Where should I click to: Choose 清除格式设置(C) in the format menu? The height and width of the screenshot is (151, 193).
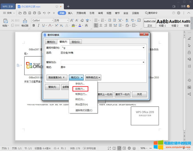point(84,110)
